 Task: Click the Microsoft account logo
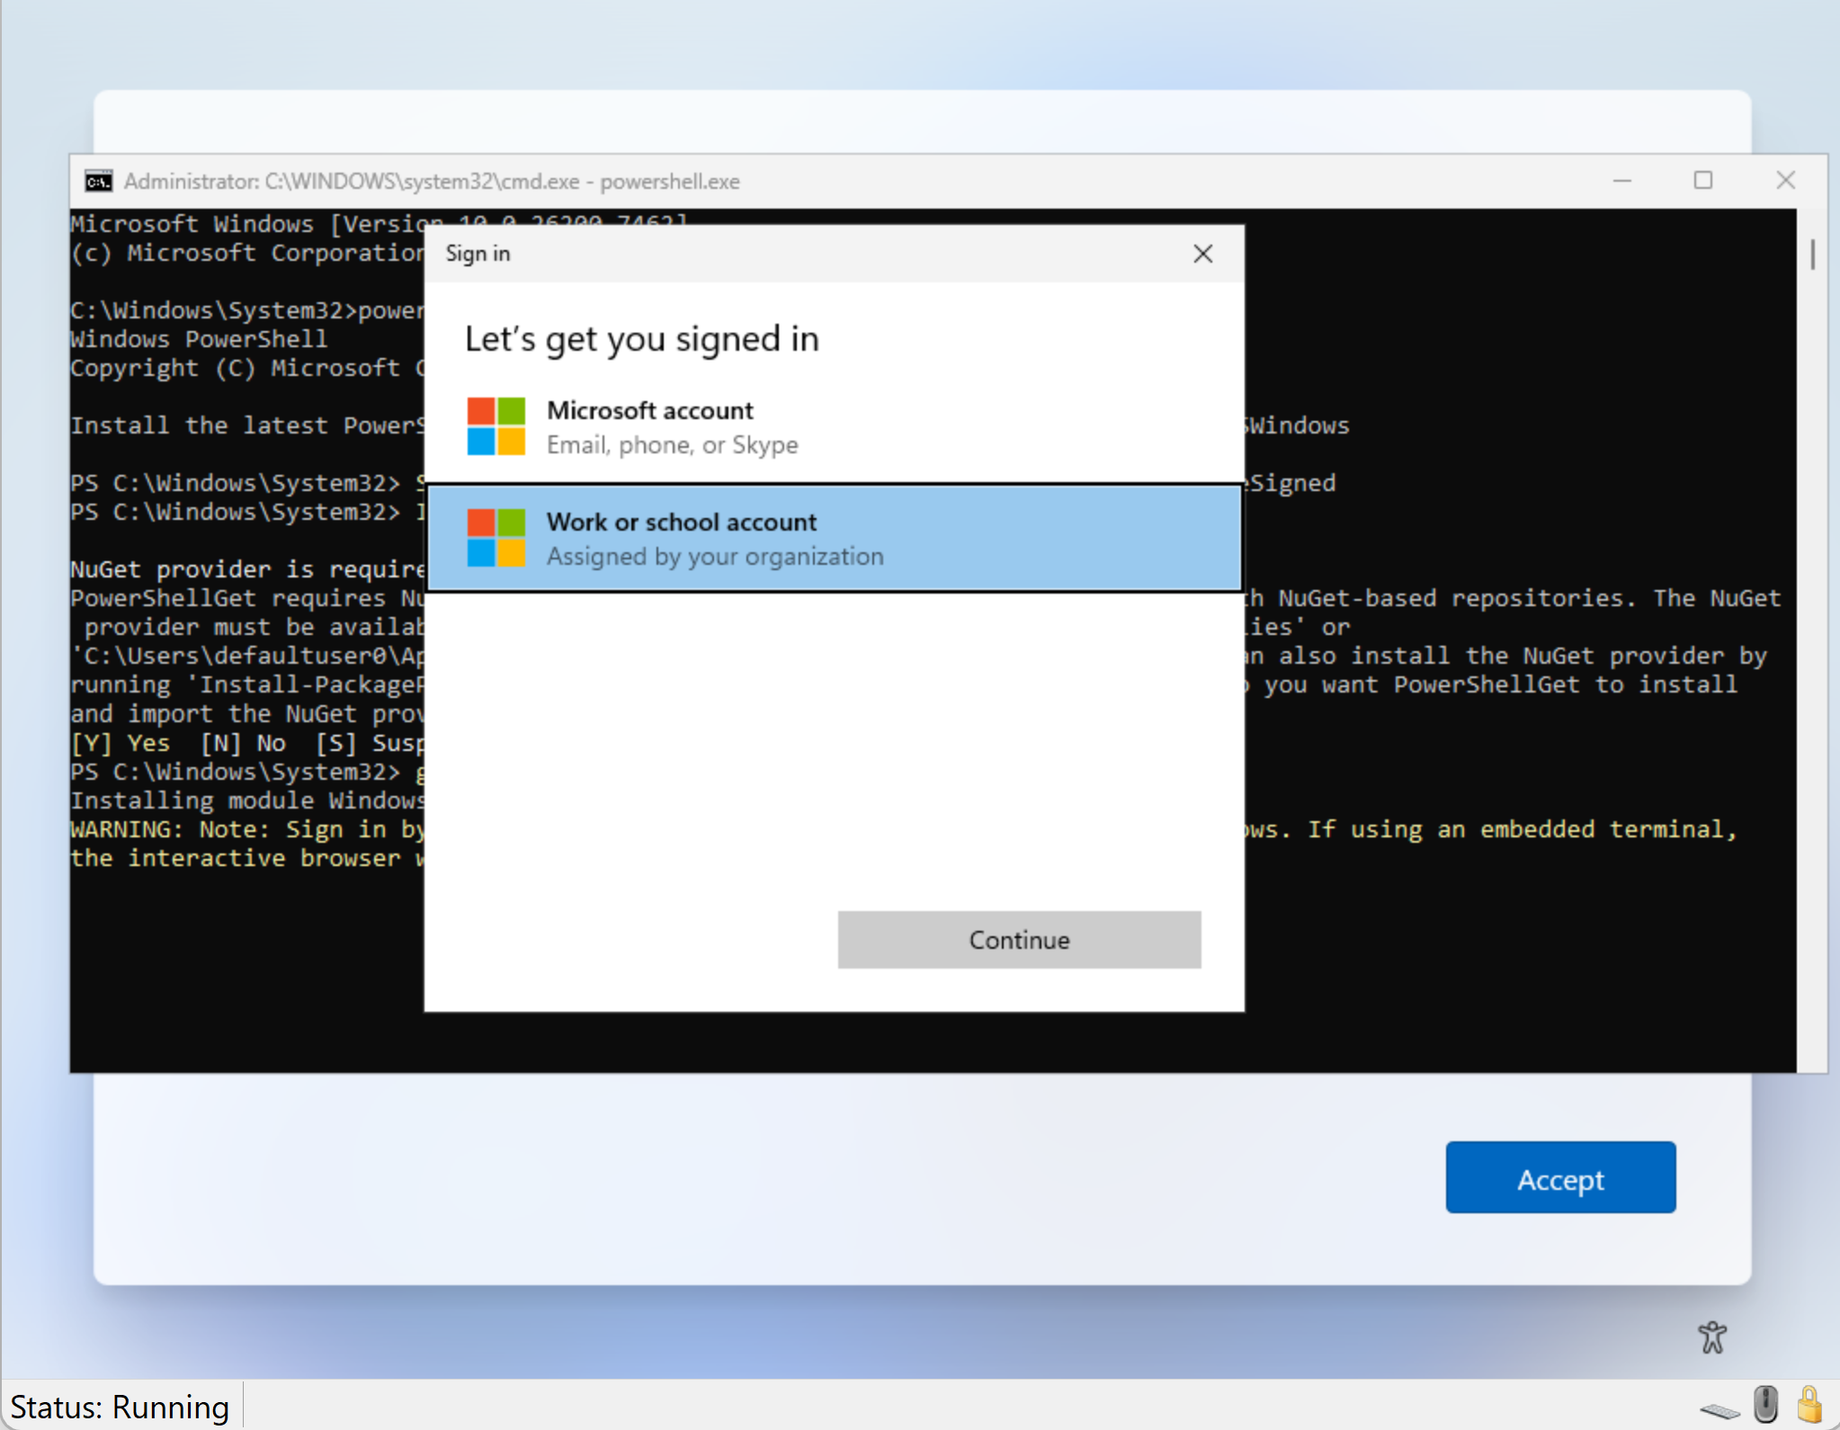(496, 426)
